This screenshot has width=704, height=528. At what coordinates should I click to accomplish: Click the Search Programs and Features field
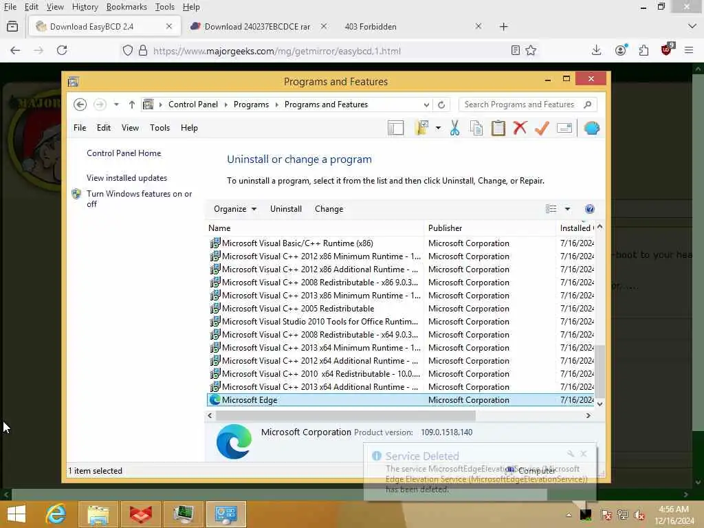click(527, 104)
